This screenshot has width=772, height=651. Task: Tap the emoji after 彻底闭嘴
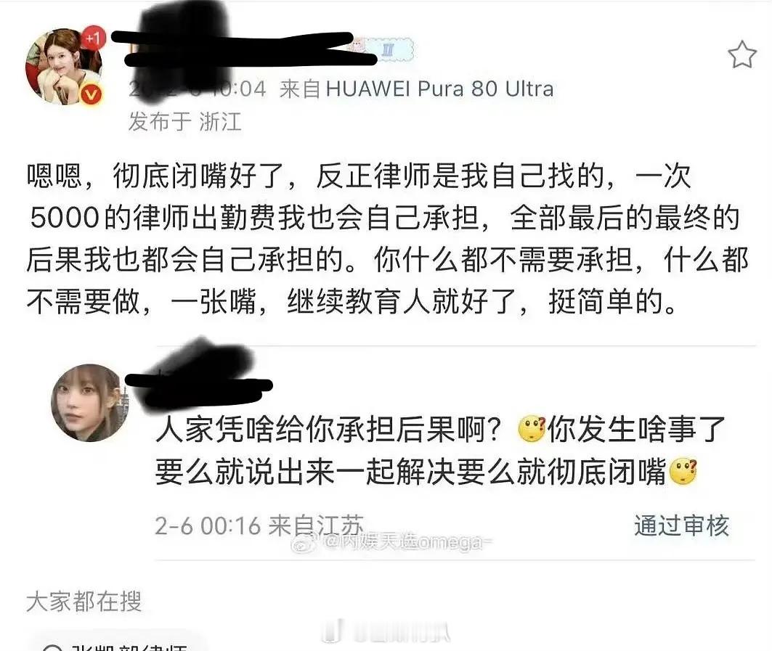pos(683,472)
